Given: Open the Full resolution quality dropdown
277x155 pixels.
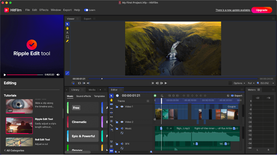Looking at the screenshot, I should point(251,83).
